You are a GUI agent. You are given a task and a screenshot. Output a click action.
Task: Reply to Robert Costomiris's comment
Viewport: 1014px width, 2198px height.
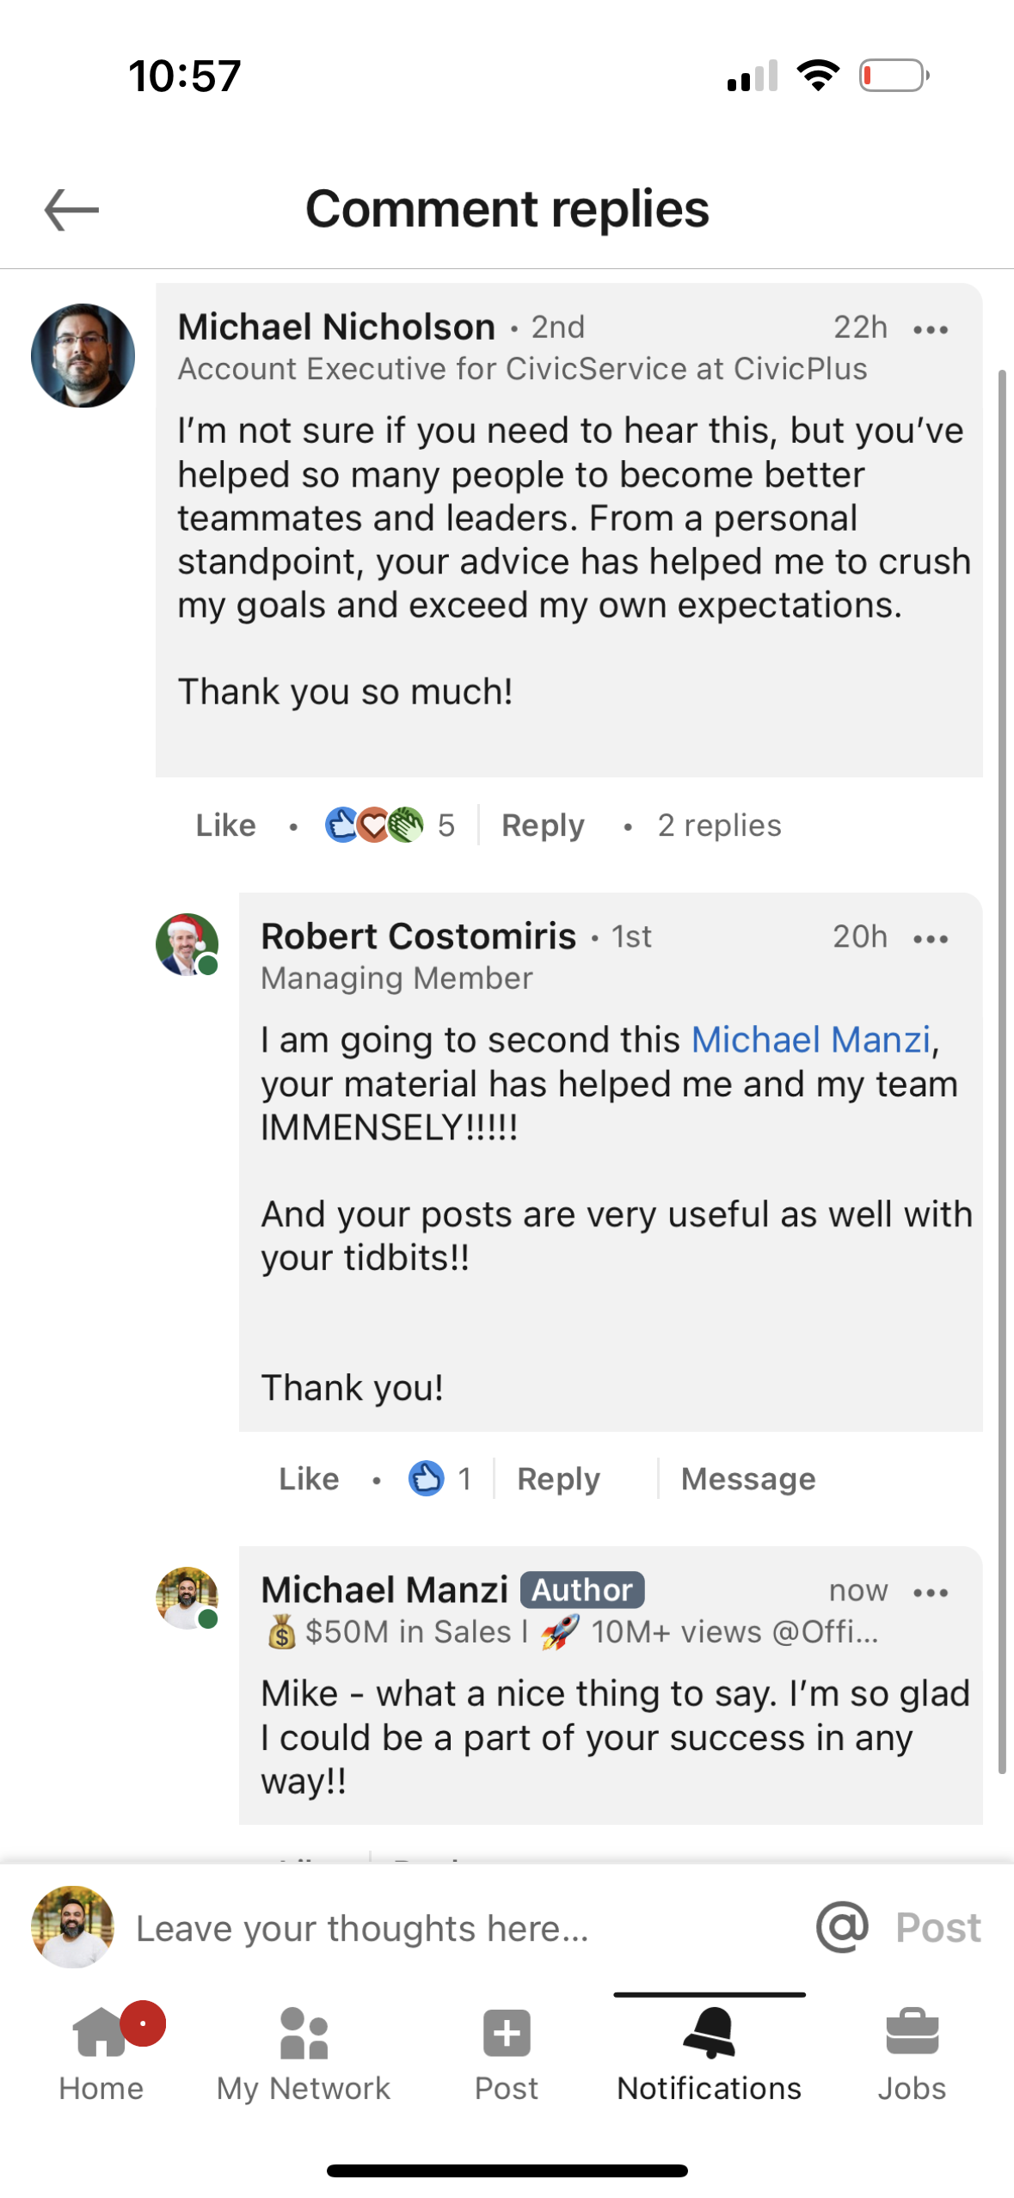click(x=558, y=1479)
